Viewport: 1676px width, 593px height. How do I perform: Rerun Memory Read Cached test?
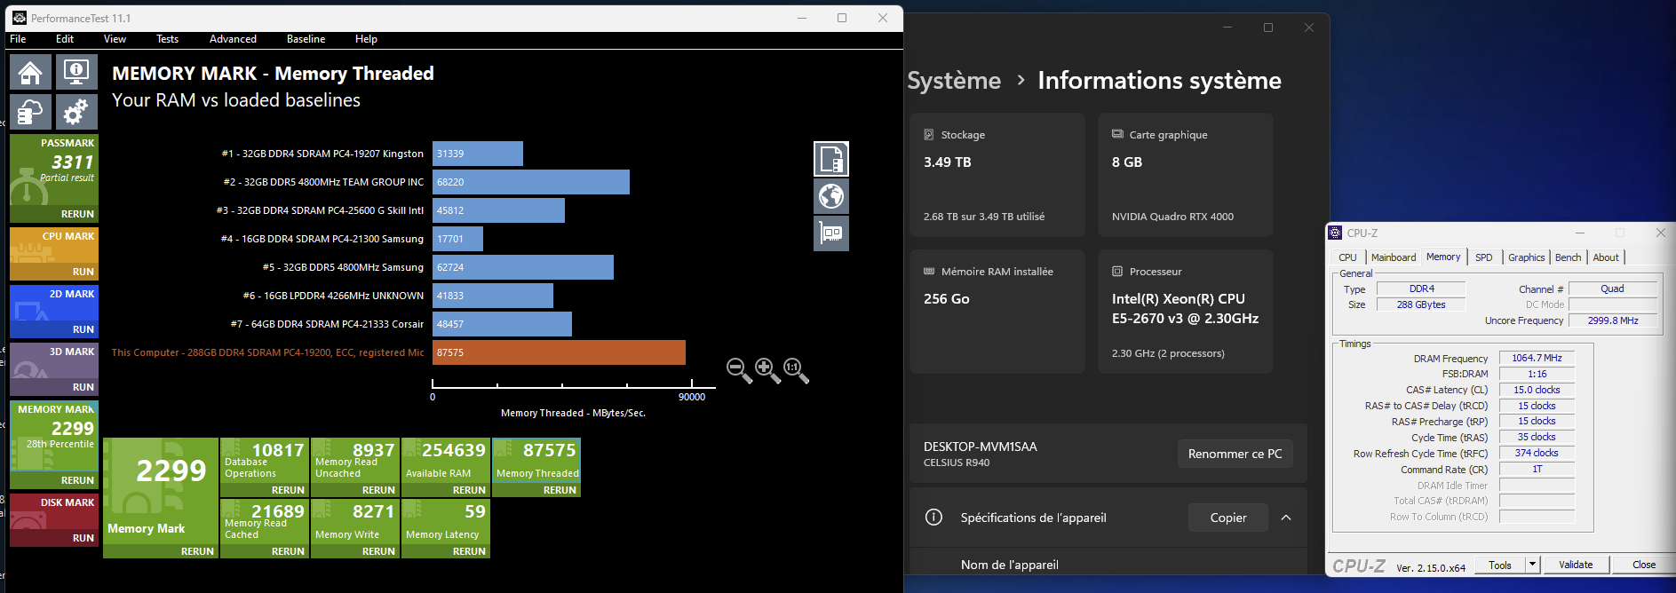[x=288, y=551]
